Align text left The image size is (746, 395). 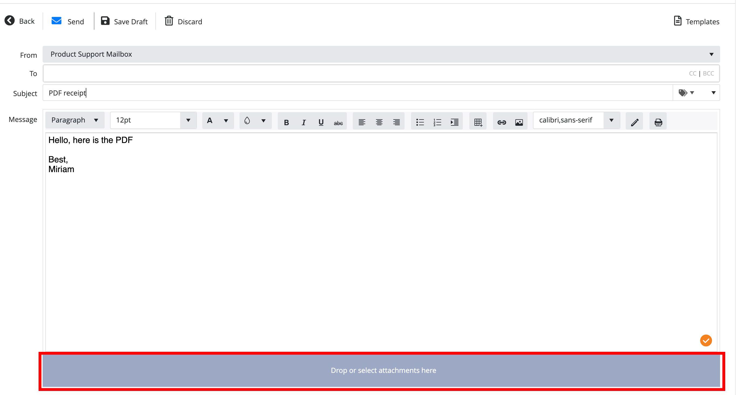[x=362, y=122]
